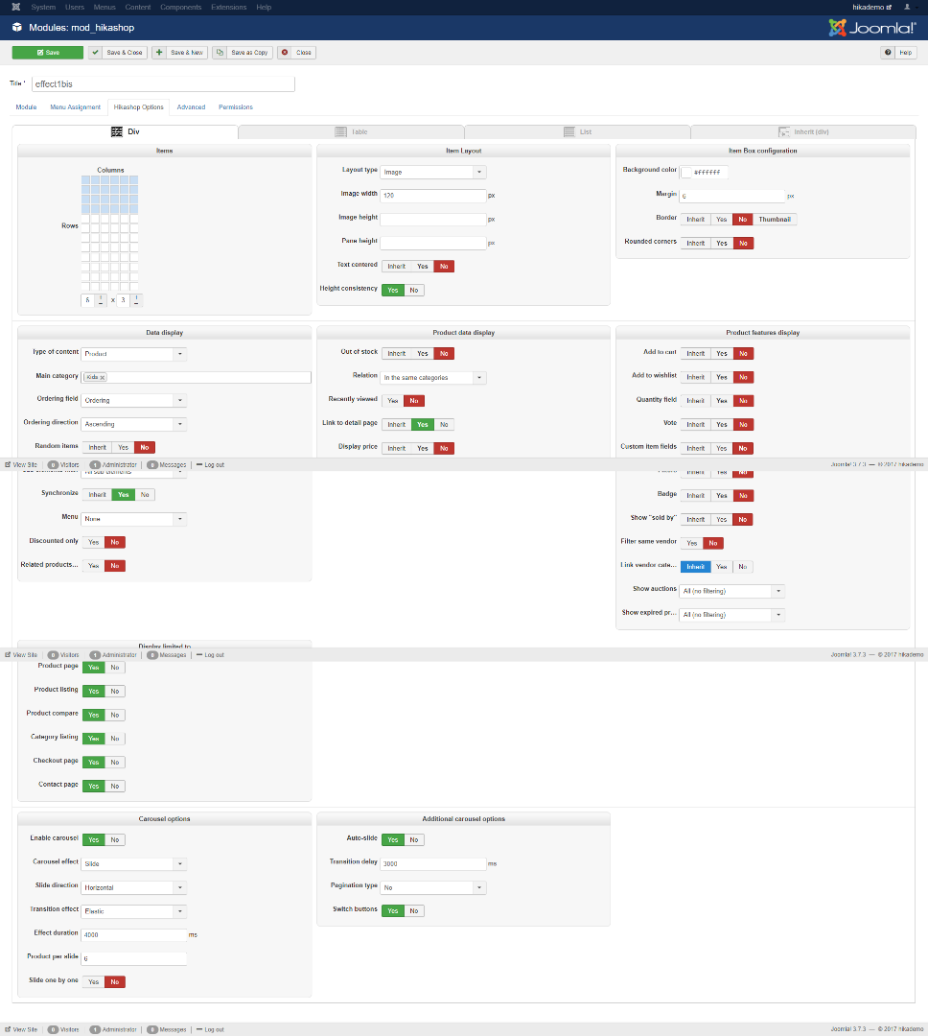
Task: Open the Pagination type dropdown
Action: coord(433,888)
